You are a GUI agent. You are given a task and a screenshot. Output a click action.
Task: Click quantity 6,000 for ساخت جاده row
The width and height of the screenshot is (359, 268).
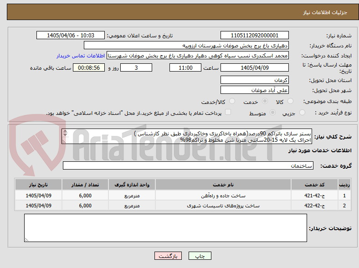point(85,196)
